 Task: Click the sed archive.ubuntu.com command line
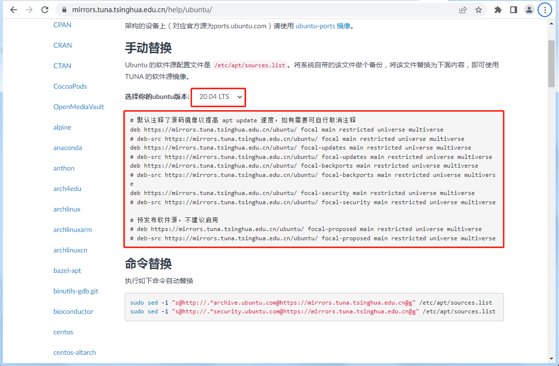coord(311,303)
